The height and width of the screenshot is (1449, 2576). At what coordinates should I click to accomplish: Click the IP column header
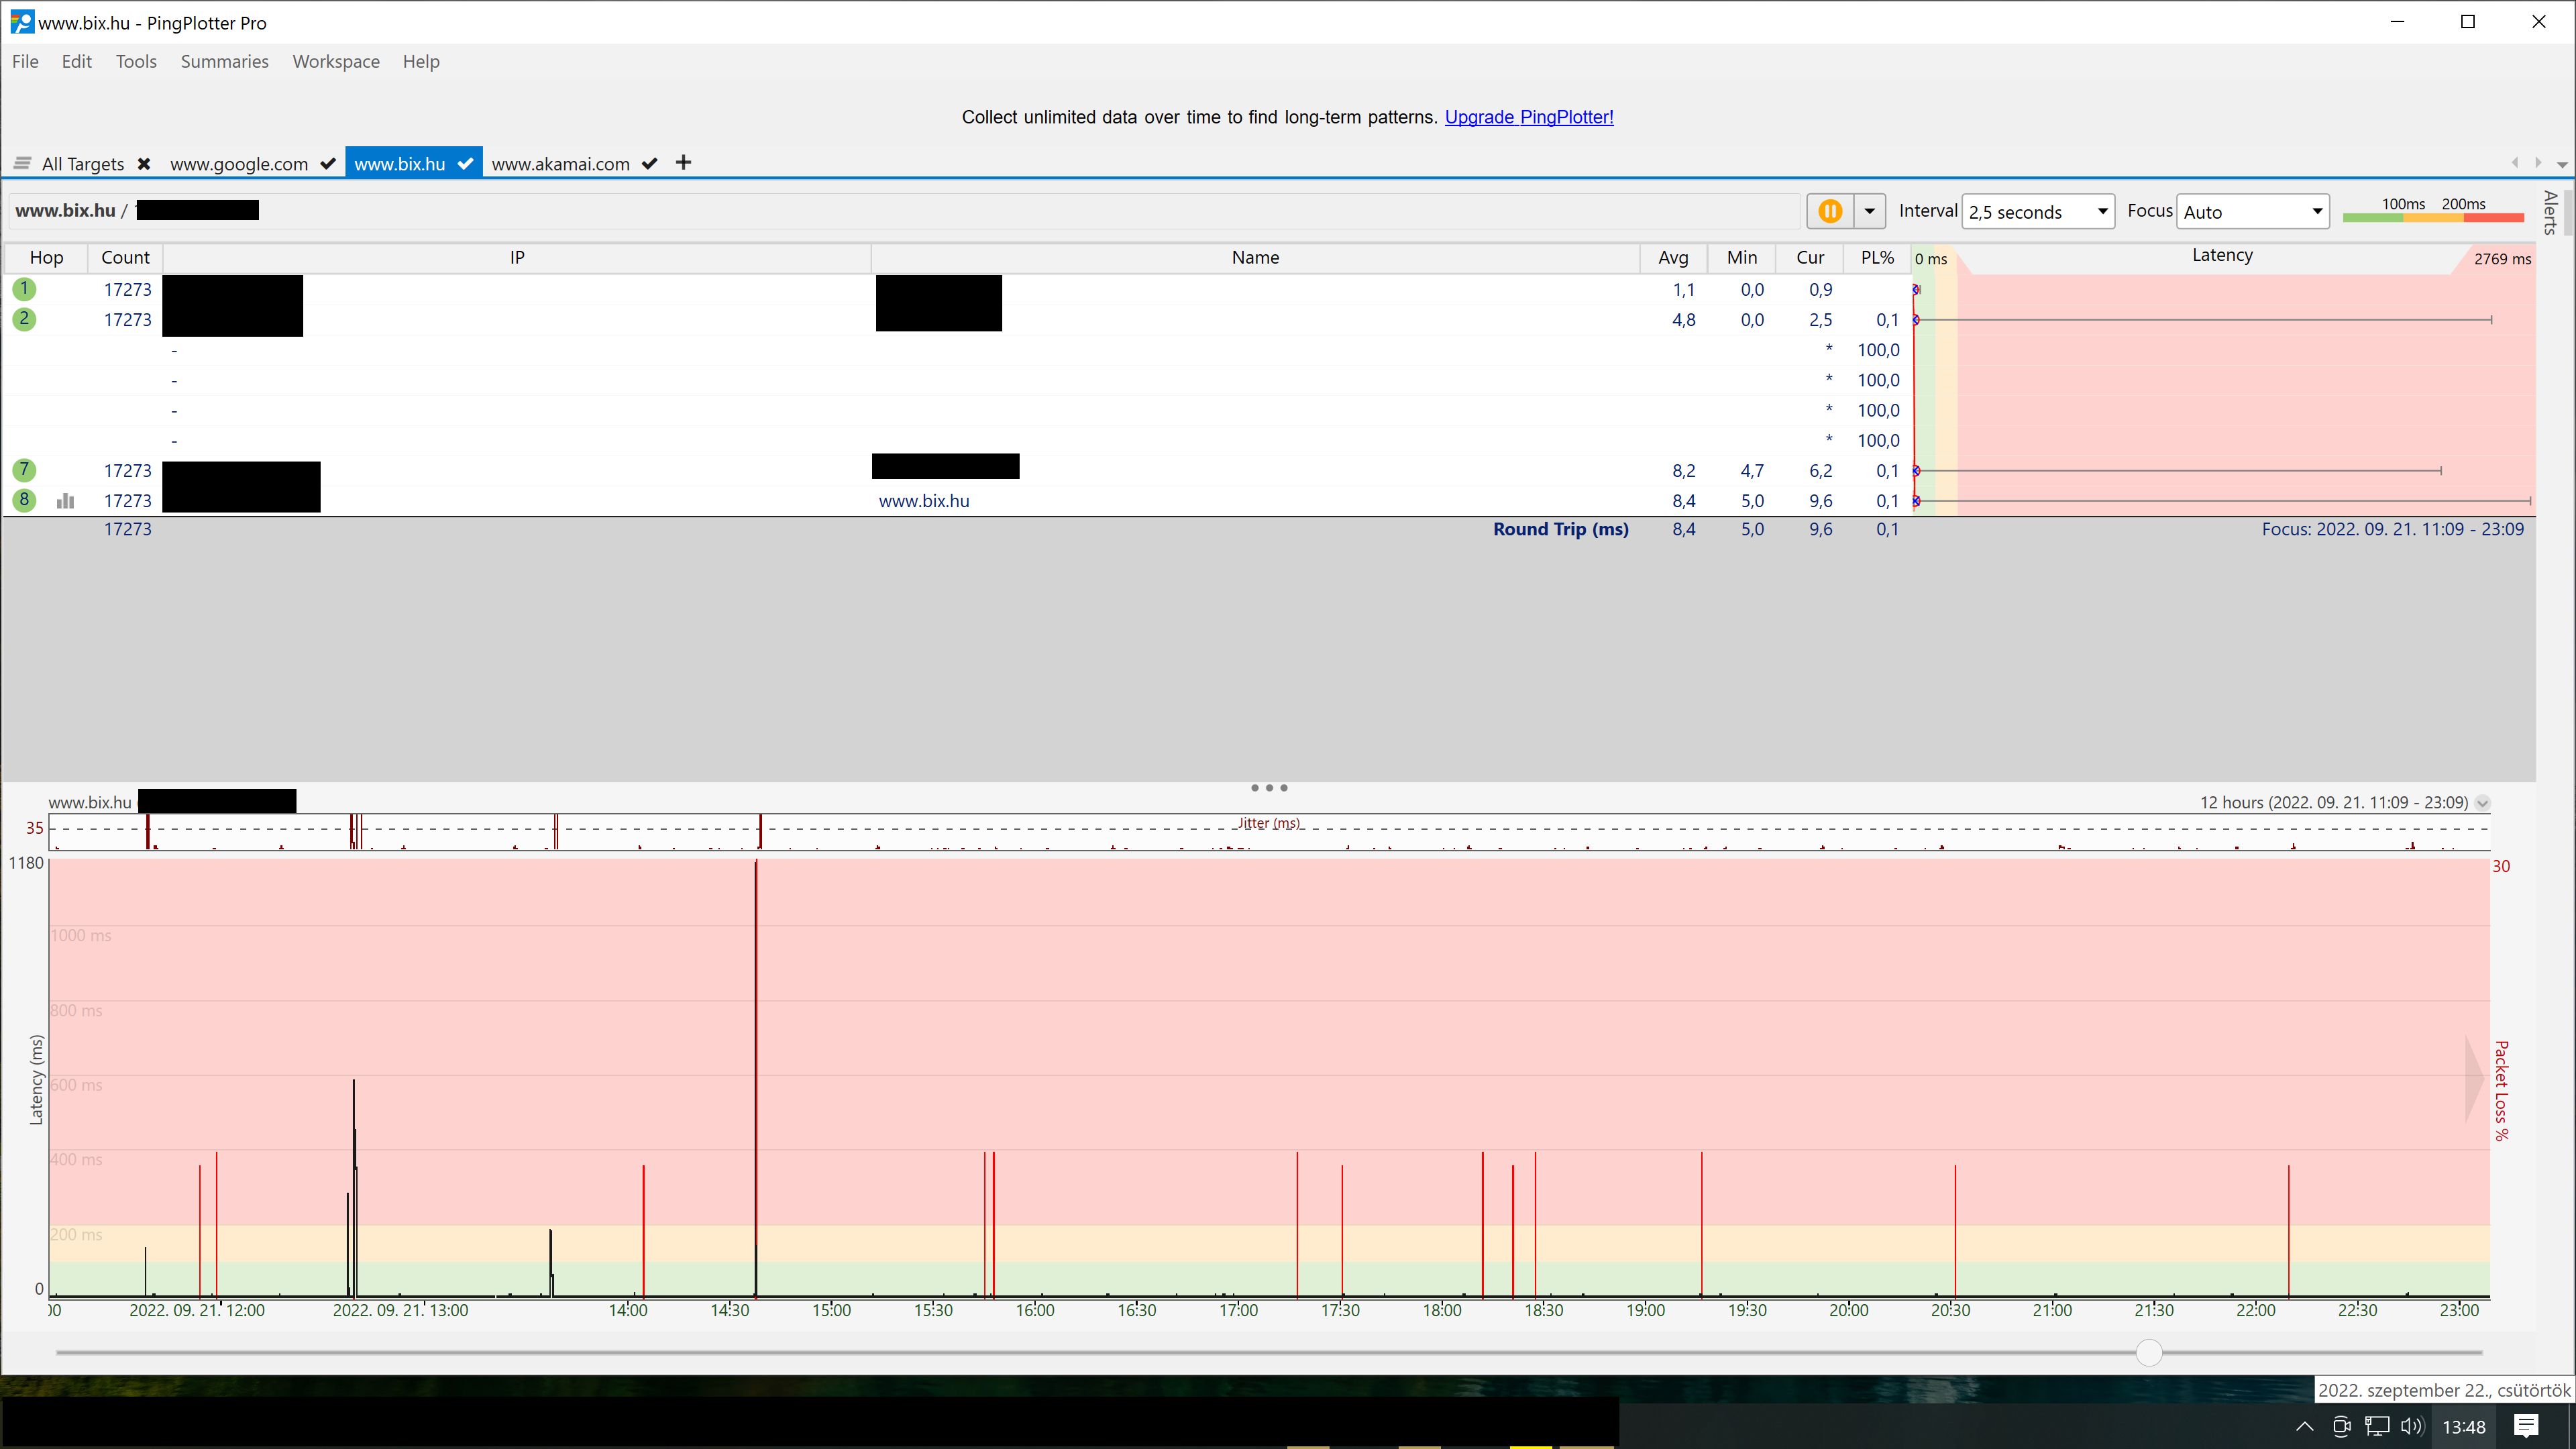(x=517, y=257)
